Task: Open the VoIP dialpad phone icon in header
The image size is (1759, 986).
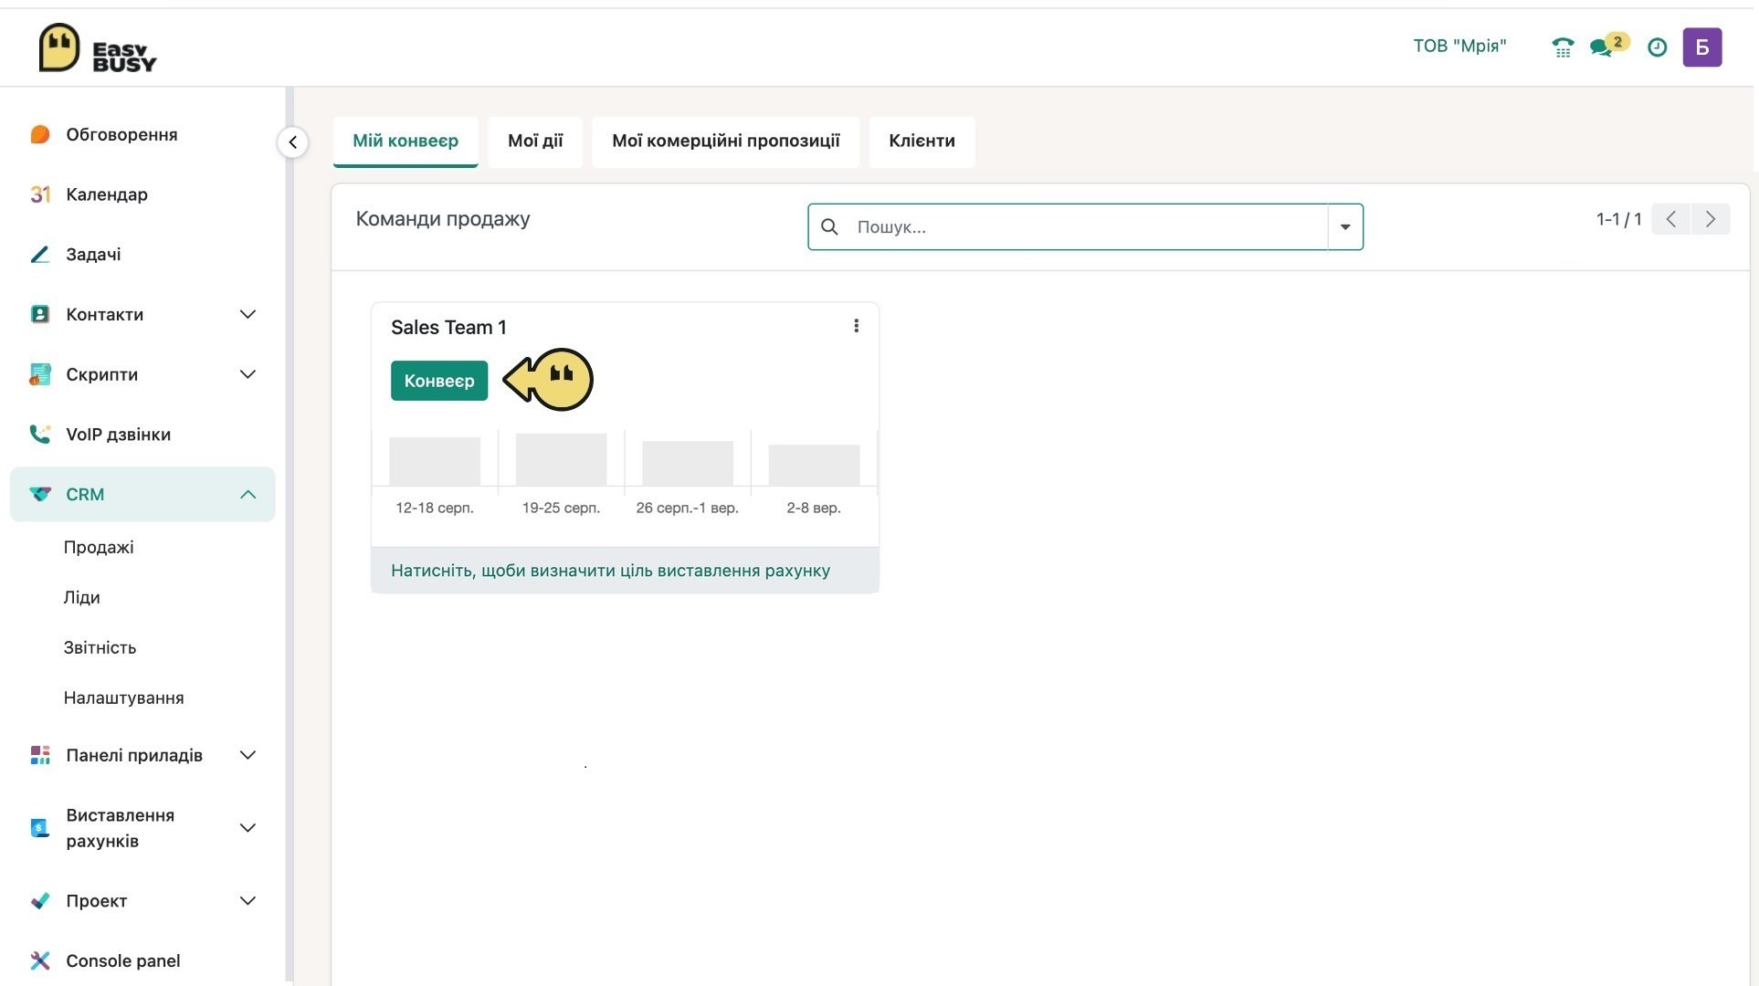Action: [x=1563, y=47]
